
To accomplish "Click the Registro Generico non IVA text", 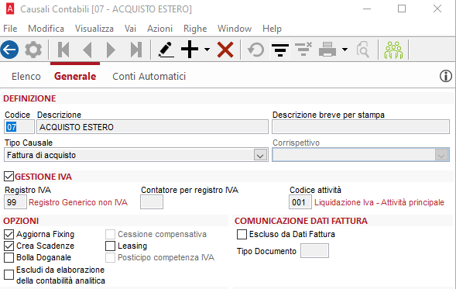I will coord(78,202).
